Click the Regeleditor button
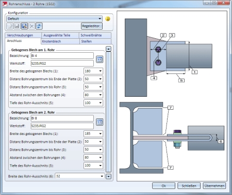The width and height of the screenshot is (232, 195). 92,26
